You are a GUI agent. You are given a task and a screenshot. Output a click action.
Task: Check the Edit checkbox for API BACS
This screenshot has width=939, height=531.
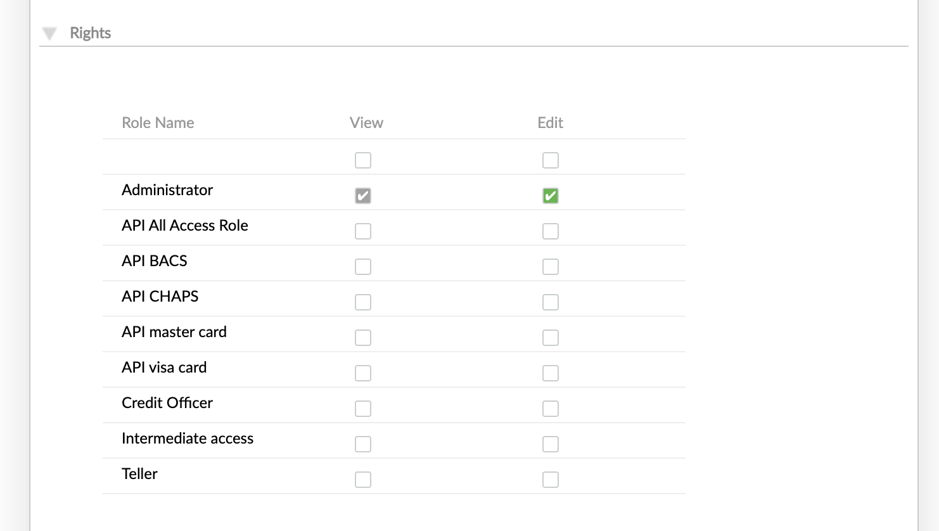click(550, 266)
